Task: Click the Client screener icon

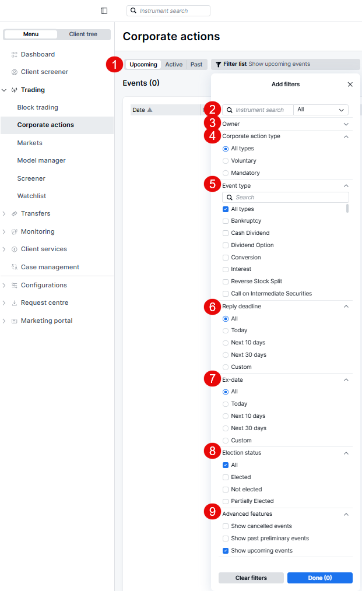Action: coord(15,72)
